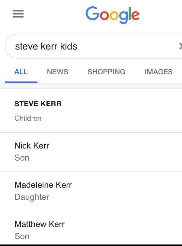Select the Madeleine Kerr entry
The width and height of the screenshot is (182, 246).
(43, 185)
